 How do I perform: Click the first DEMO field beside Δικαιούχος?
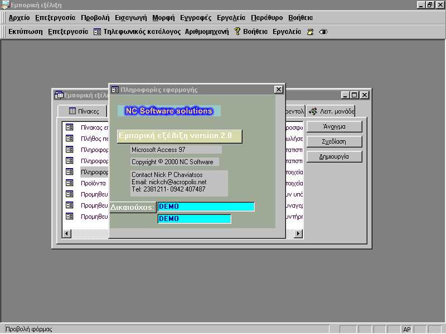(206, 207)
